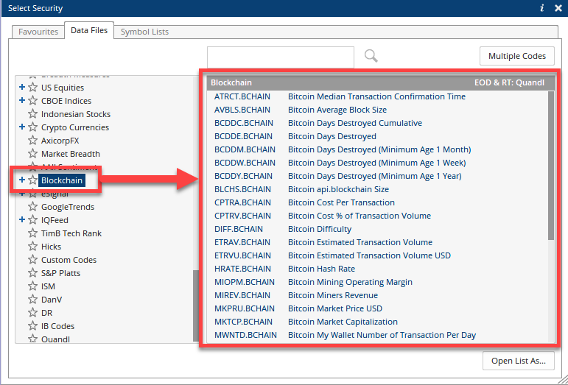The height and width of the screenshot is (385, 568).
Task: Click the Multiple Codes button
Action: tap(517, 56)
